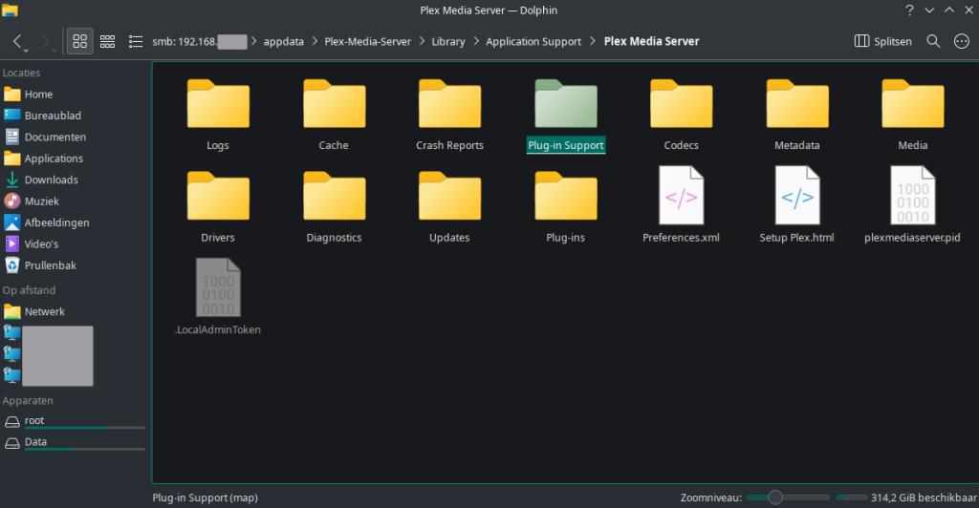
Task: Adjust the Zoomniveau zoom slider
Action: tap(775, 497)
